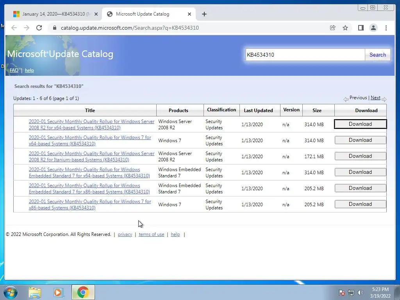Open network status tray icon
This screenshot has height=300, width=400.
tap(351, 293)
